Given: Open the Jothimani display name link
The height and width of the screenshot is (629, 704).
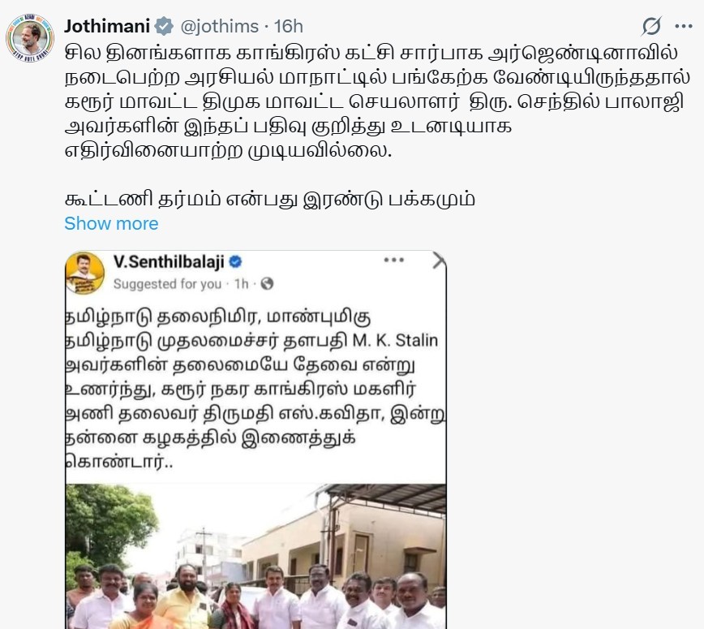Looking at the screenshot, I should click(x=107, y=26).
